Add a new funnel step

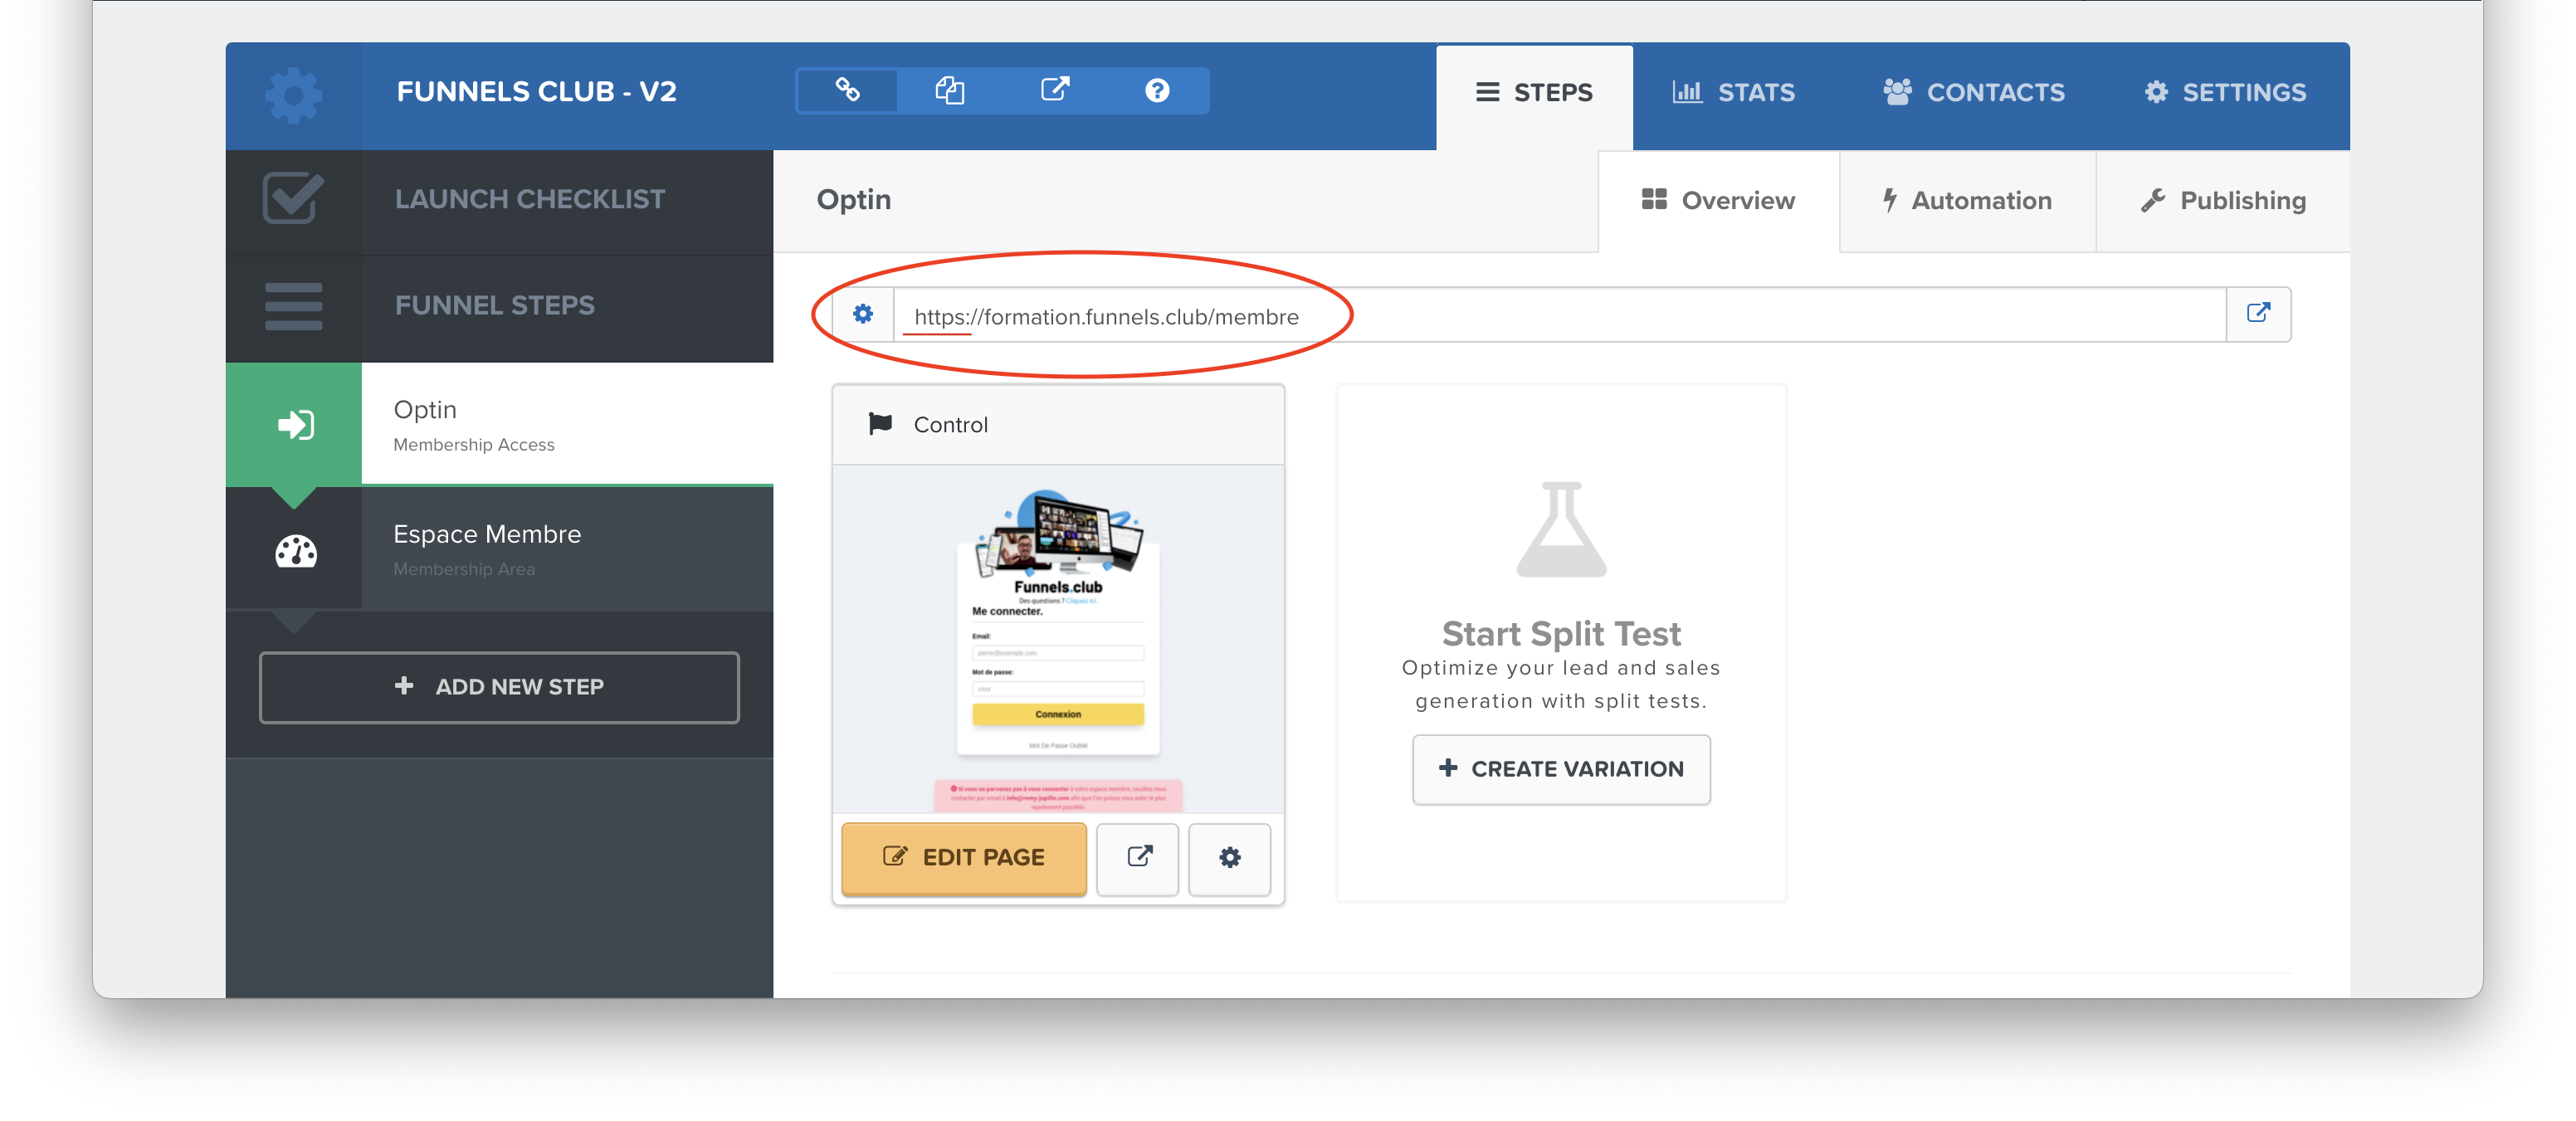499,687
